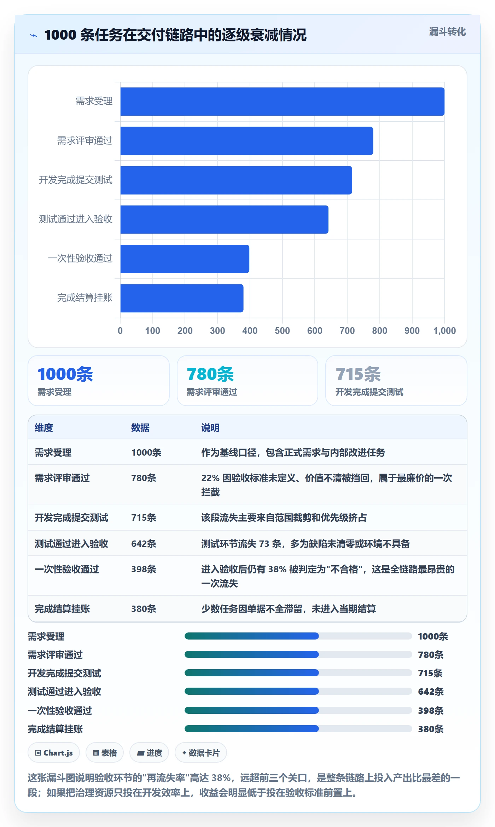Click the 开发完成提交测试 progress bar
The image size is (495, 827).
[298, 673]
